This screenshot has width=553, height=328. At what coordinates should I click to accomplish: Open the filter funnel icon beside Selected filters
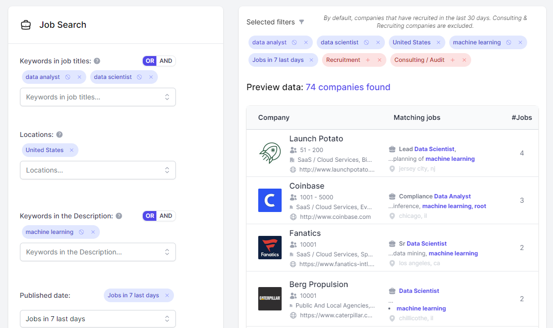[x=302, y=22]
